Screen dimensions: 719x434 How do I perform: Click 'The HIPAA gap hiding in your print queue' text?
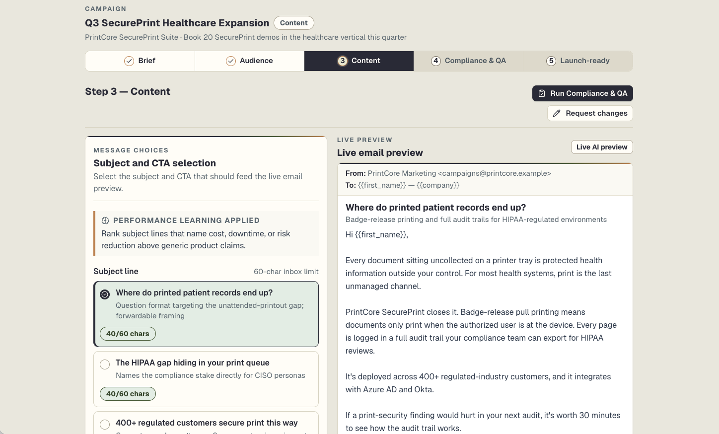coord(193,363)
